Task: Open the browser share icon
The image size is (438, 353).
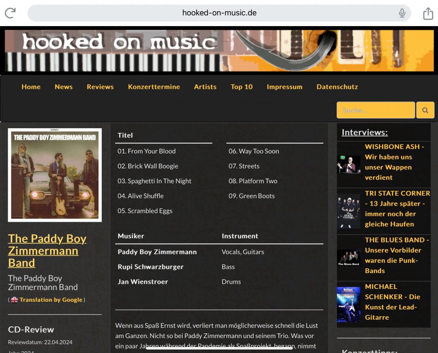Action: point(428,13)
